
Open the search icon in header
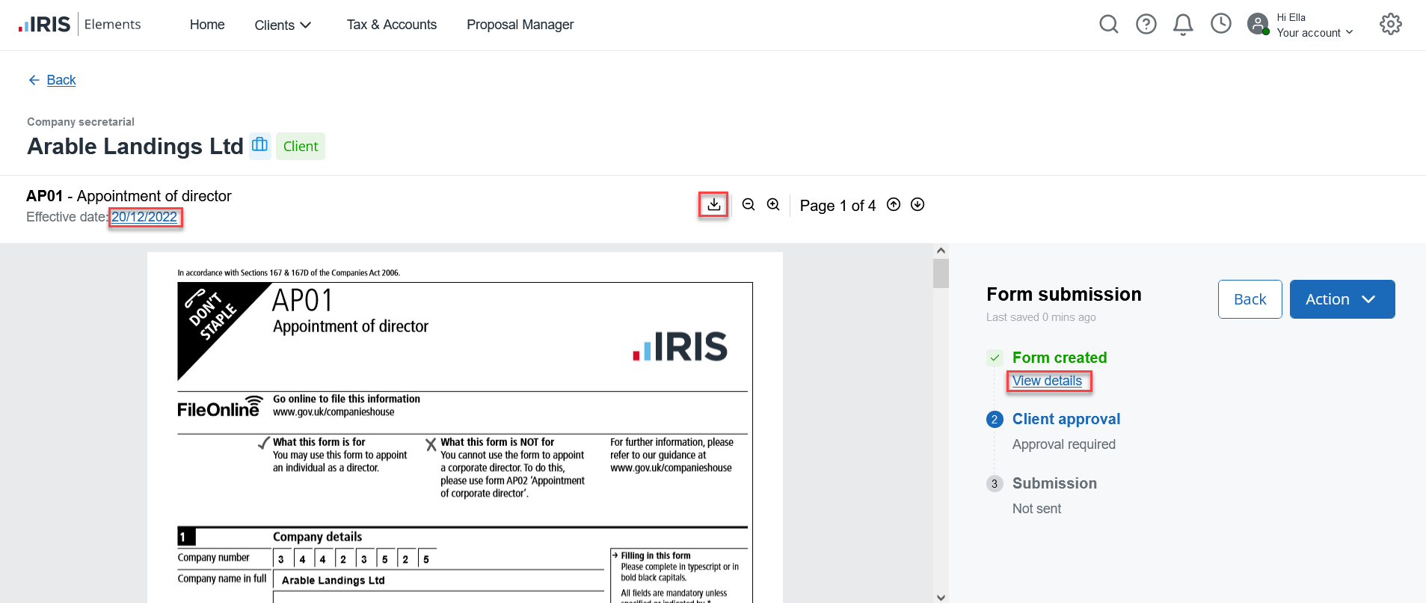click(1109, 25)
